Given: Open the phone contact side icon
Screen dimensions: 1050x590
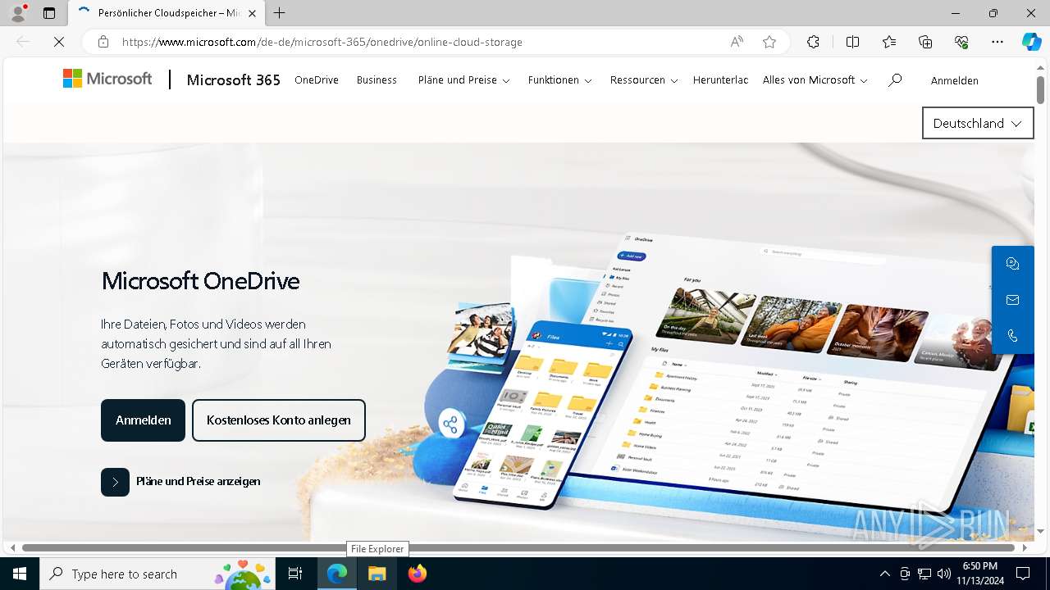Looking at the screenshot, I should pos(1012,336).
